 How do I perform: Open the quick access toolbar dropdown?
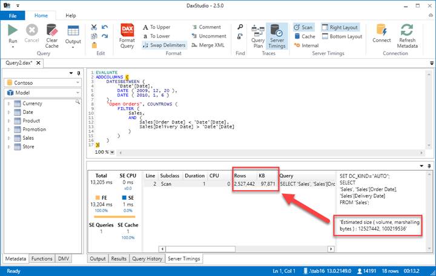click(x=18, y=5)
